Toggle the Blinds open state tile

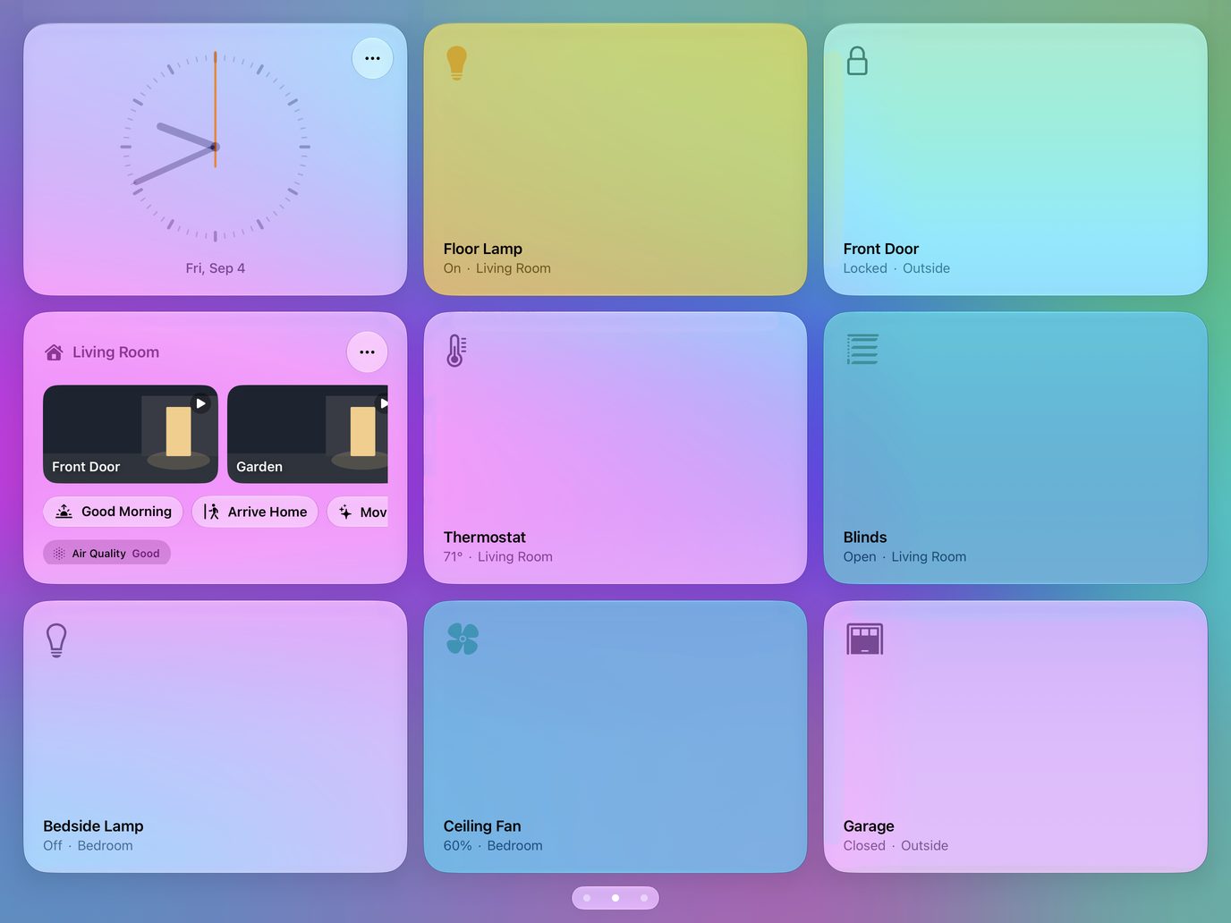coord(1015,448)
